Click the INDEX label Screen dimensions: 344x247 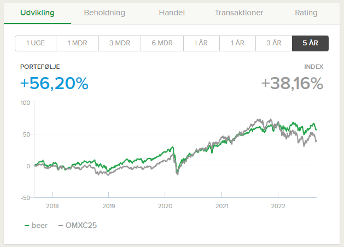(314, 67)
